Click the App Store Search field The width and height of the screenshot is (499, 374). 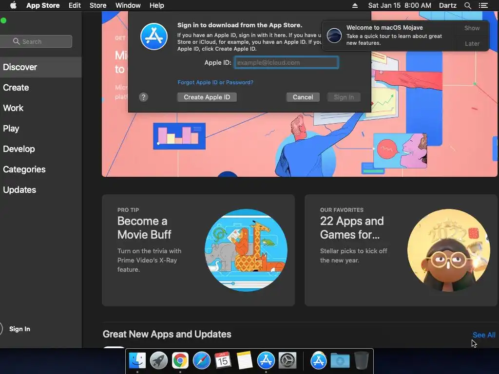36,41
